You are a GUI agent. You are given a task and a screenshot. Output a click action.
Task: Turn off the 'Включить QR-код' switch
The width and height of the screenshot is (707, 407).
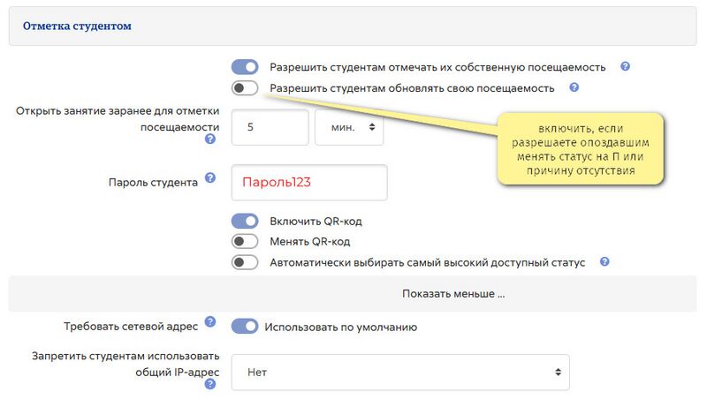point(245,221)
